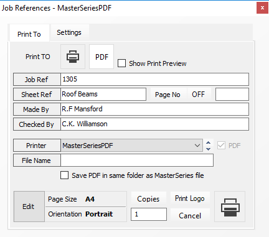Tick Save PDF in same folder checkbox

pyautogui.click(x=64, y=175)
